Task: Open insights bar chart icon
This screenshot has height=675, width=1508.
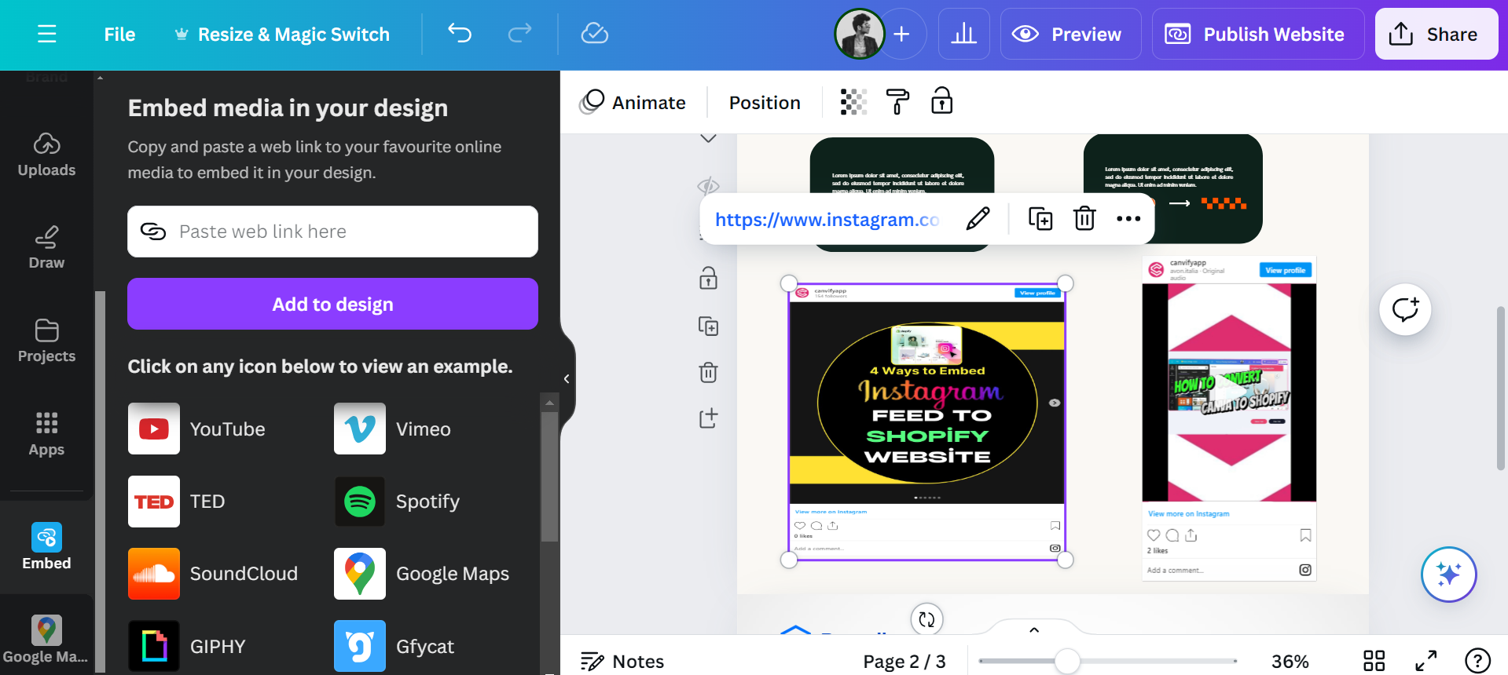Action: 963,34
